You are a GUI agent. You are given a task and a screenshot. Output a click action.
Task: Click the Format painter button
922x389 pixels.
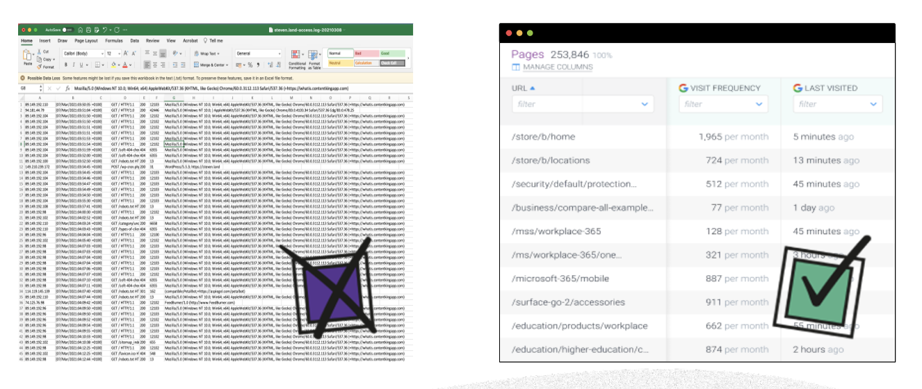click(x=46, y=67)
